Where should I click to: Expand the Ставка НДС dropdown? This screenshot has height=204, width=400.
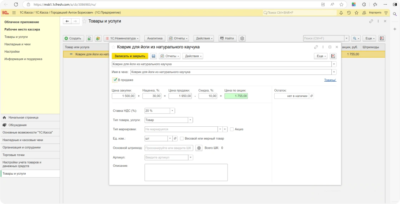coord(172,111)
